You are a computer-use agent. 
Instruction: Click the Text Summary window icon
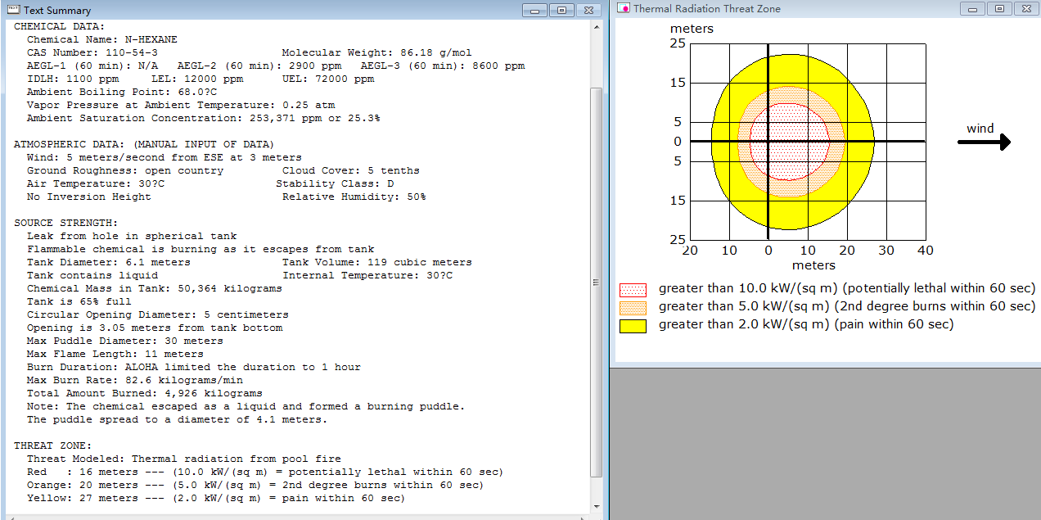(12, 10)
